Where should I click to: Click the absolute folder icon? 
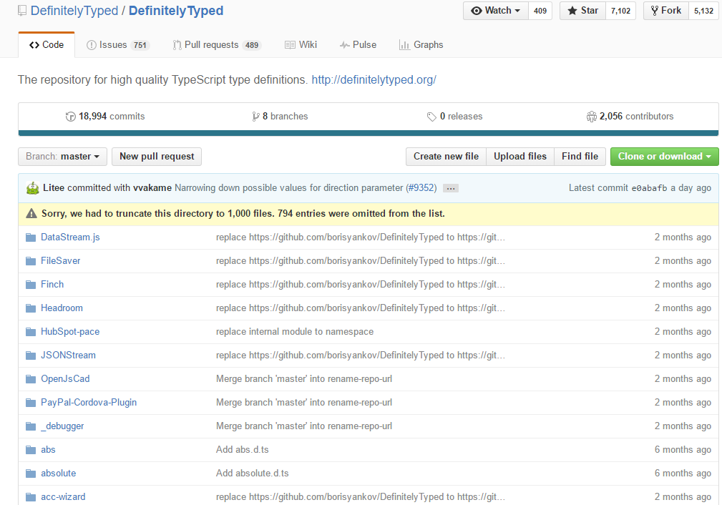tap(31, 474)
